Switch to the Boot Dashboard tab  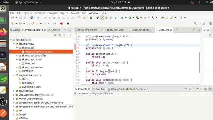pyautogui.click(x=137, y=89)
